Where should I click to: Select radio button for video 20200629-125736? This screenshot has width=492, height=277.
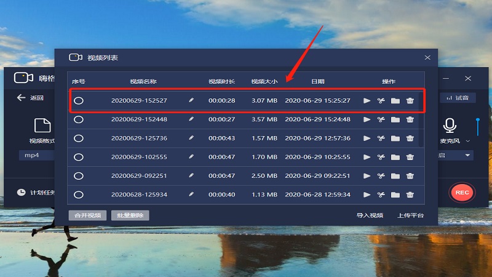click(79, 138)
